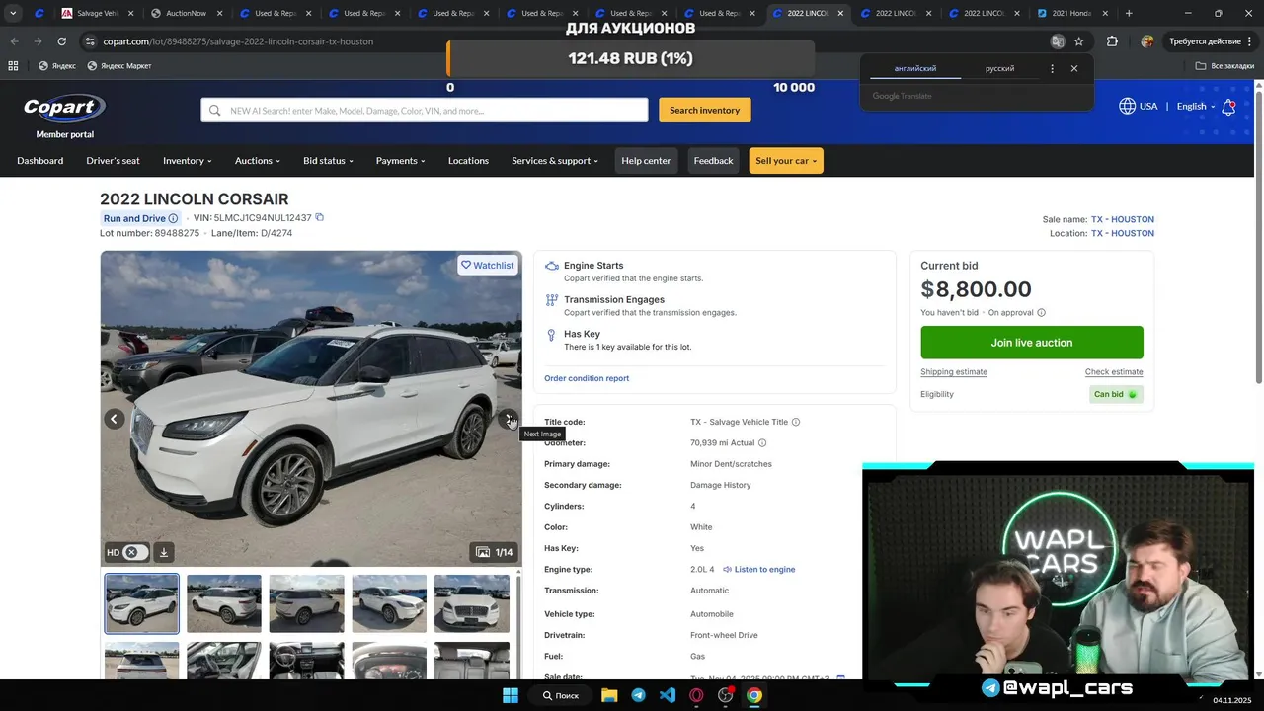Show next vehicle image arrow

tap(508, 419)
